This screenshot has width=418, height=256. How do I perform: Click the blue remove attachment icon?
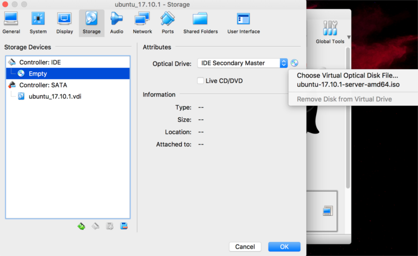point(124,226)
